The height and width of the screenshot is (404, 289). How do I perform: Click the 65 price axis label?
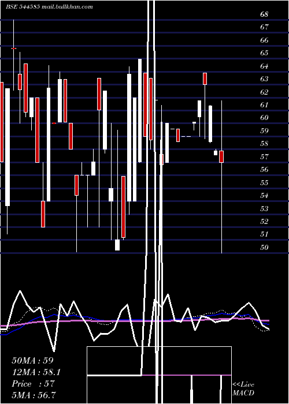click(x=264, y=53)
